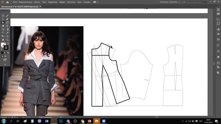Open Zoom app from the taskbar

click(104, 121)
